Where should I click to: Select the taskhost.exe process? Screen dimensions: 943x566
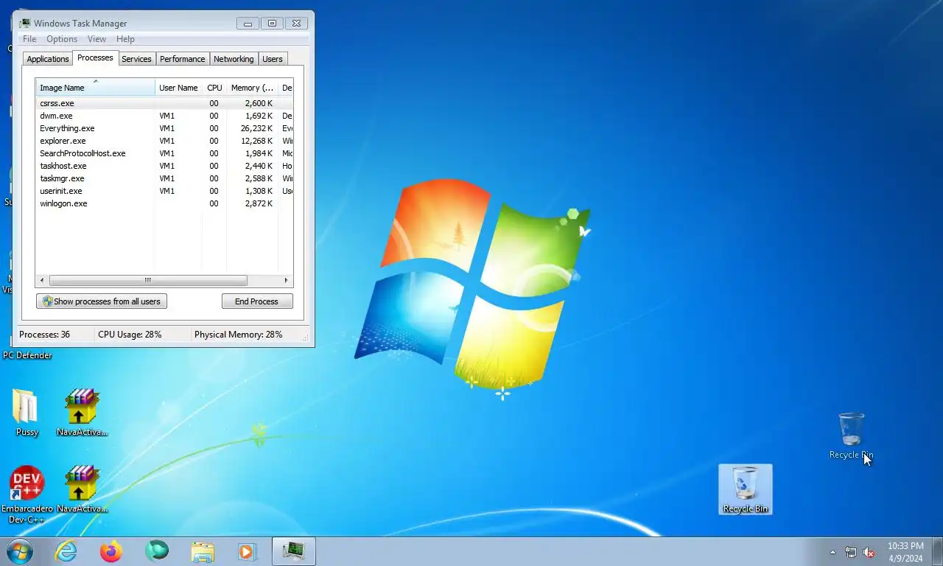(164, 166)
